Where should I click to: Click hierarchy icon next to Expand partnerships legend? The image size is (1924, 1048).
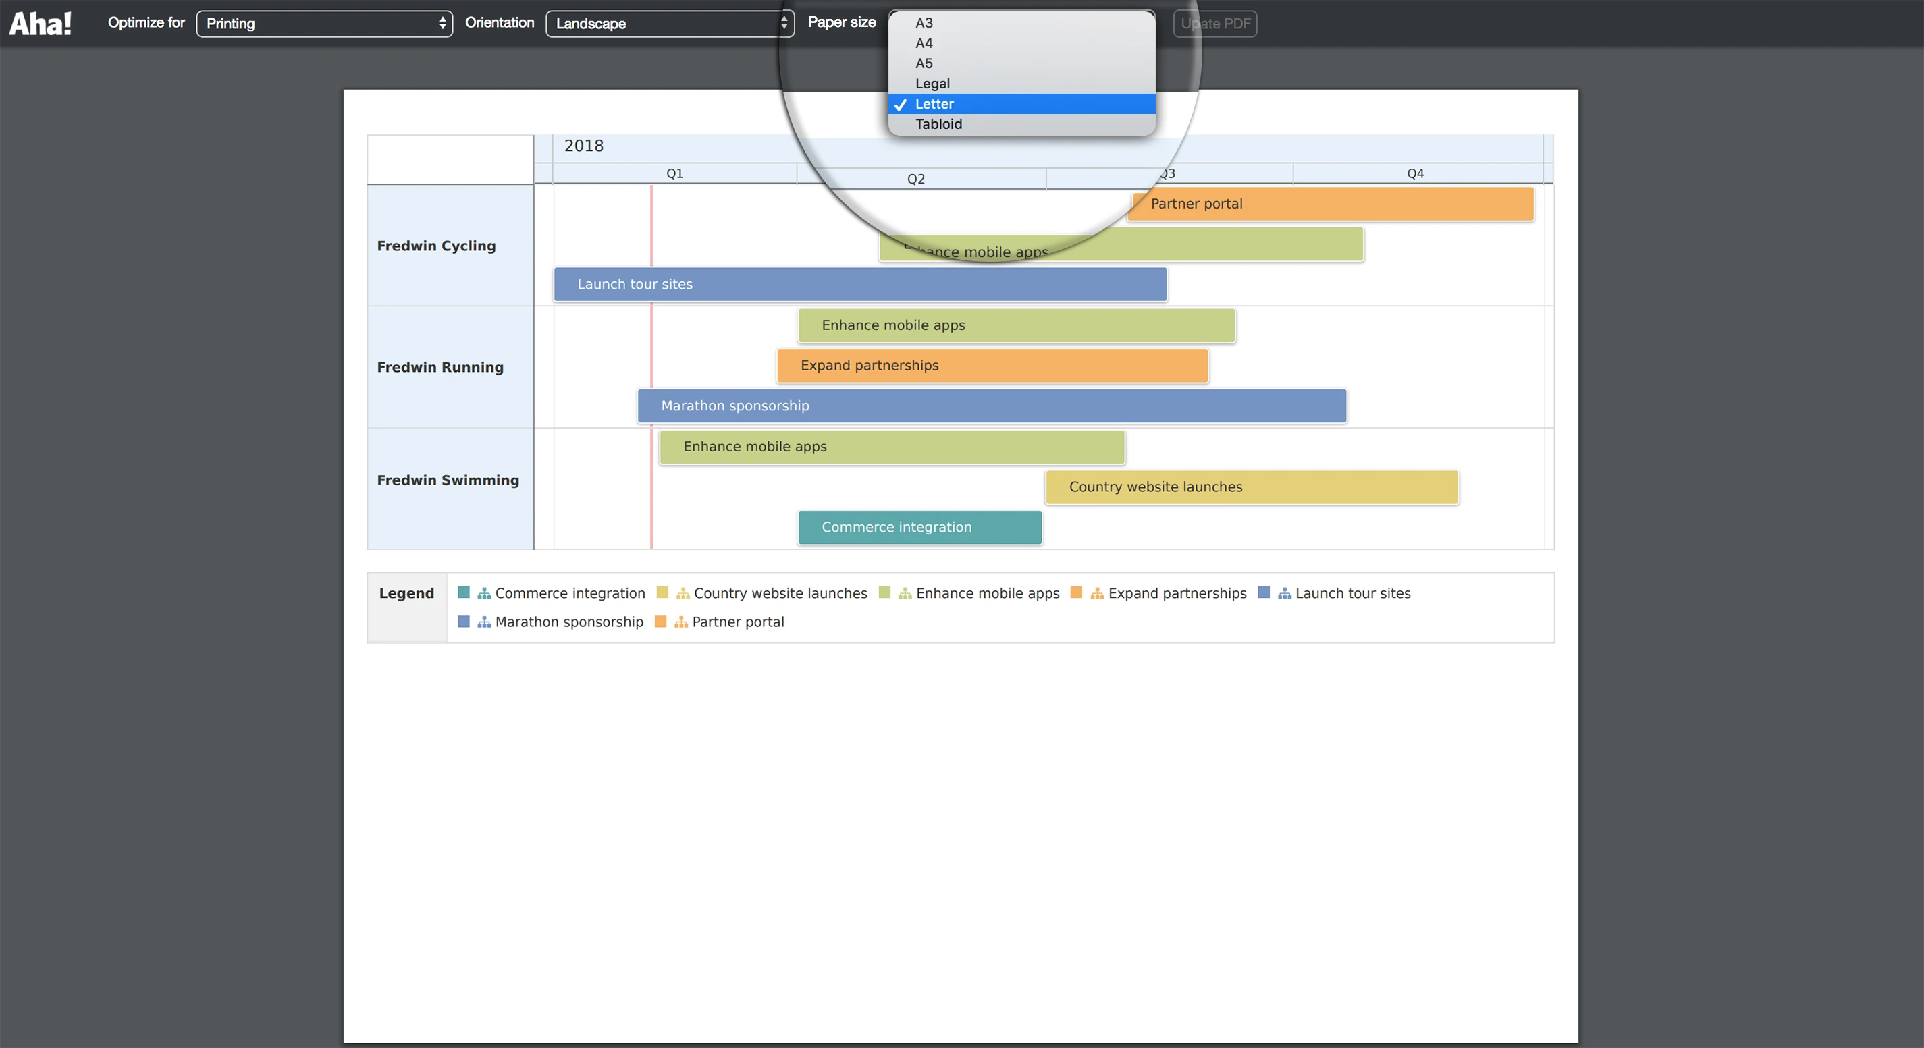pyautogui.click(x=1096, y=593)
